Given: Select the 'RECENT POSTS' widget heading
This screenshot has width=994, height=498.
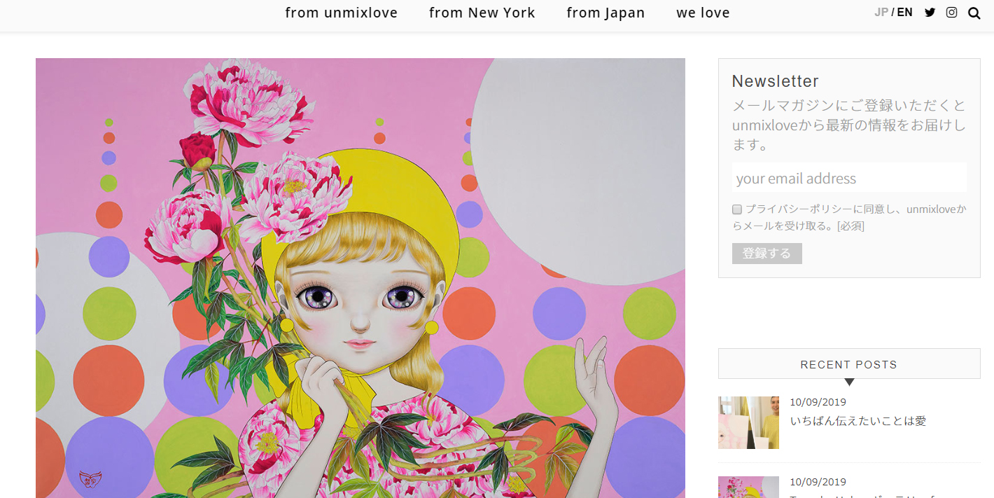Looking at the screenshot, I should click(x=849, y=364).
